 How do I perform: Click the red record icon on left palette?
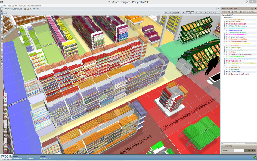(x=5, y=96)
